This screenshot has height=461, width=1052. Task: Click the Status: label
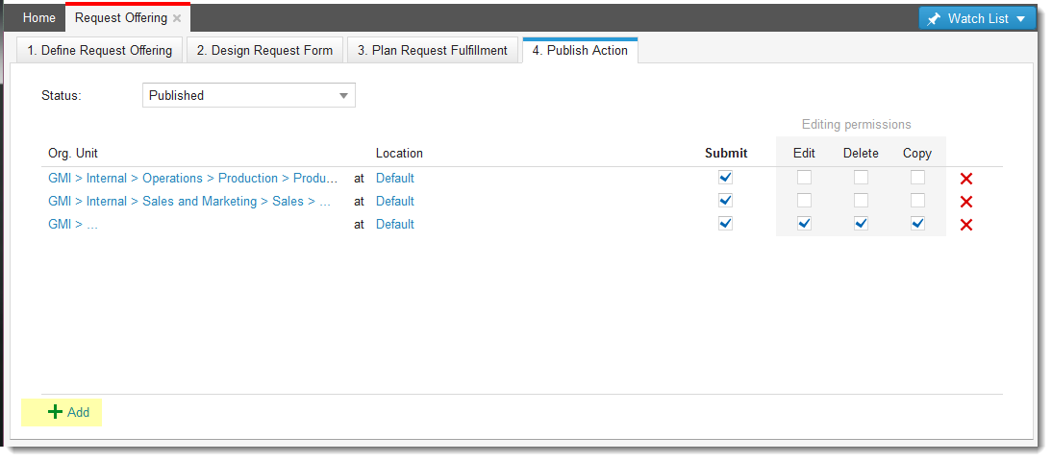[x=61, y=95]
